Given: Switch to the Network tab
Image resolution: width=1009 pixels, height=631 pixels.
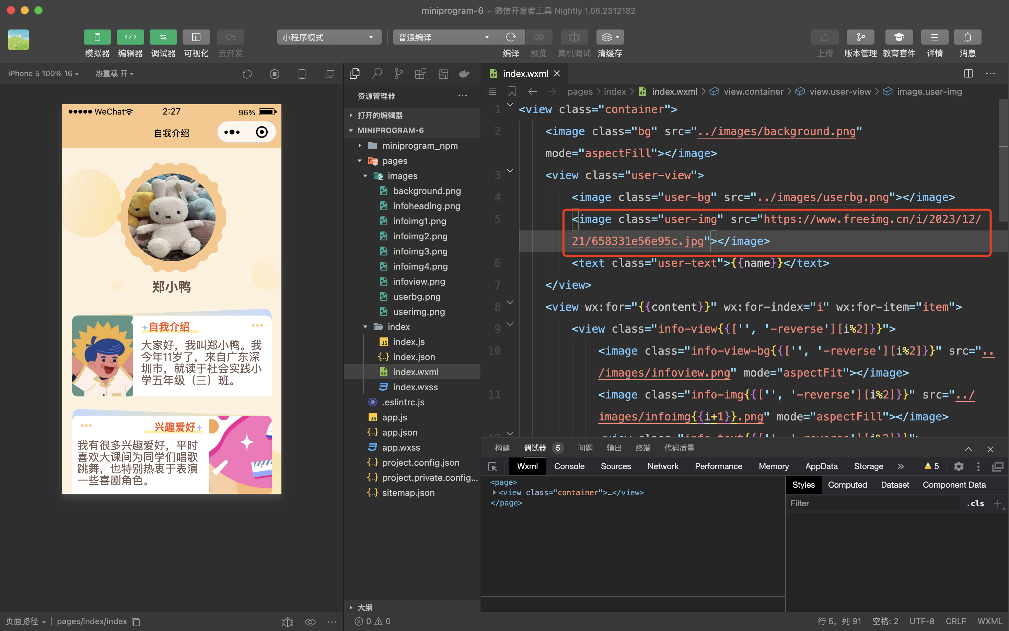Looking at the screenshot, I should (663, 467).
